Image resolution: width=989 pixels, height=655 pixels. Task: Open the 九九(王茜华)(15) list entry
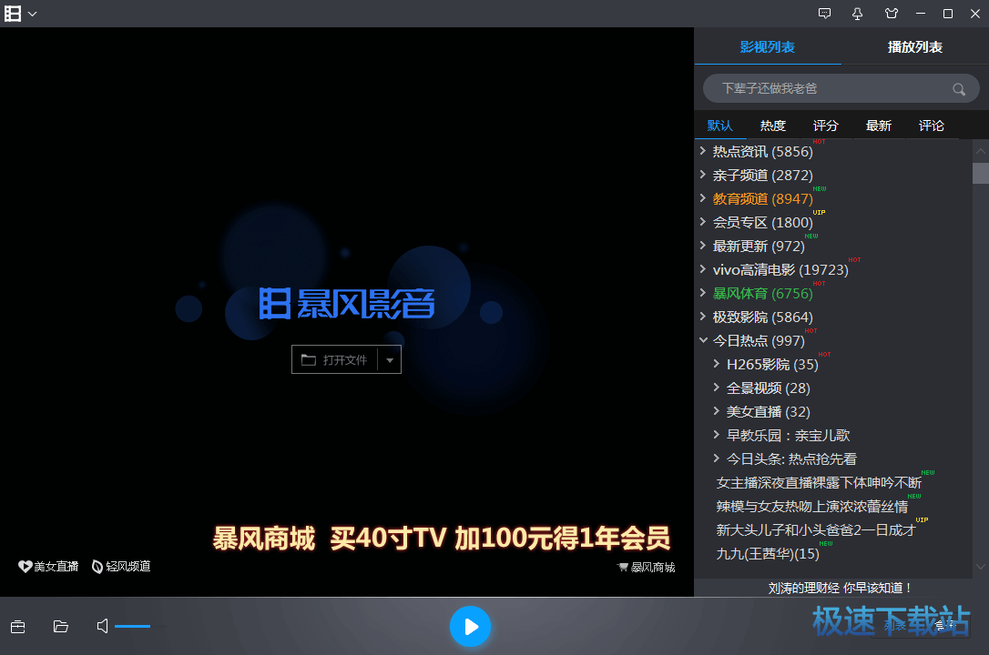click(768, 554)
